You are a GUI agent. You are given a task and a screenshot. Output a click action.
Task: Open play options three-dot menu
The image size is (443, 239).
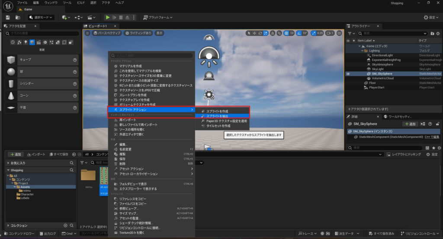tap(134, 17)
